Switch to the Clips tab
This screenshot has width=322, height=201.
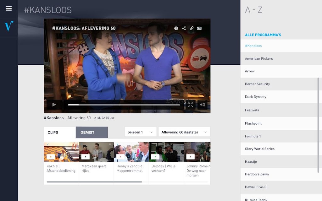(60, 133)
